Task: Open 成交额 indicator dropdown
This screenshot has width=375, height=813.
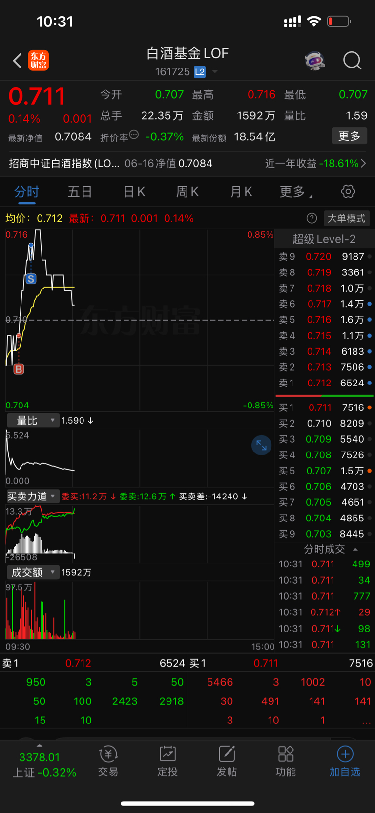Action: [33, 572]
